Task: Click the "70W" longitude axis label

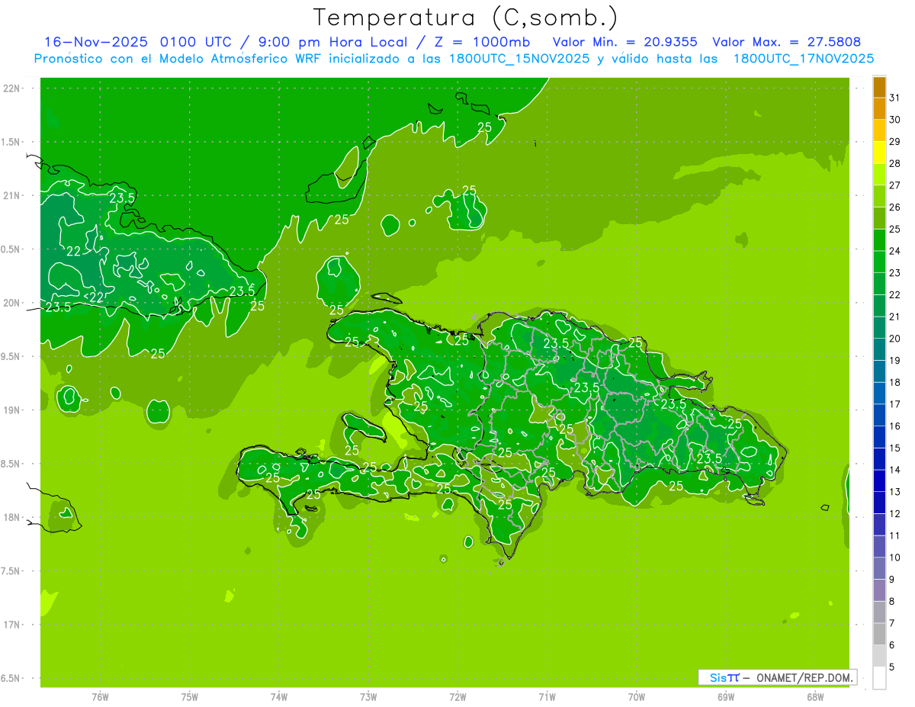Action: click(x=637, y=696)
